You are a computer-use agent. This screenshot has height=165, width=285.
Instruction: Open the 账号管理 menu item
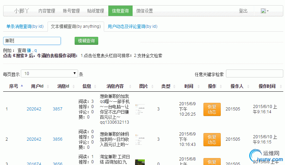(x=71, y=11)
